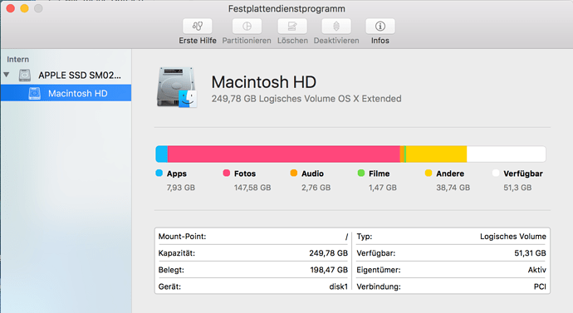The height and width of the screenshot is (313, 573).
Task: Collapse the APPLE SSD disclosure triangle
Action: point(7,75)
